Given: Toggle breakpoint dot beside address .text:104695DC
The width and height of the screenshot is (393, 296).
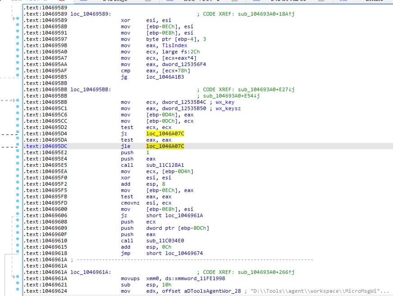Looking at the screenshot, I should (x=18, y=144).
